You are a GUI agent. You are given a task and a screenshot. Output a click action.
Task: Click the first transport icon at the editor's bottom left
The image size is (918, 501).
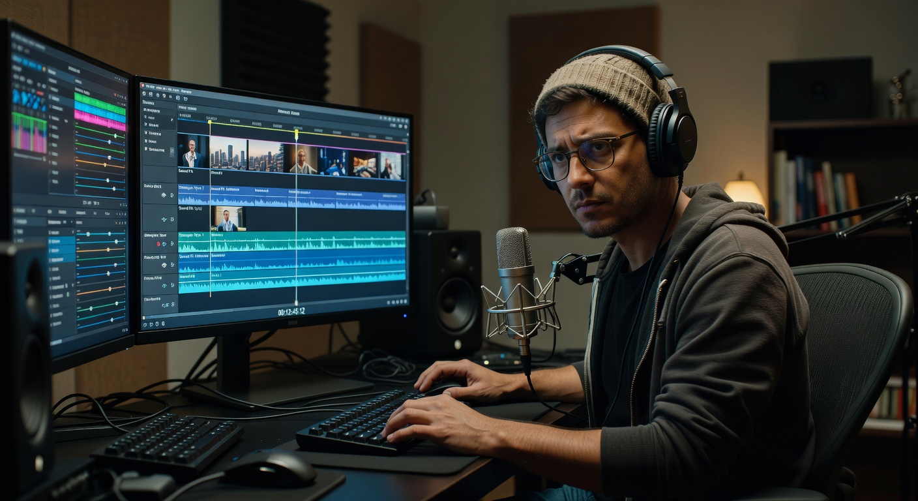(x=145, y=323)
